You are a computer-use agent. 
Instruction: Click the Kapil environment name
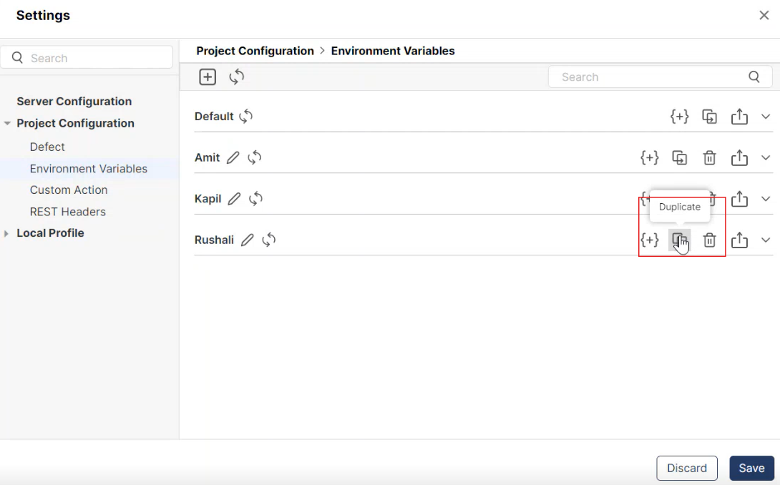click(208, 199)
